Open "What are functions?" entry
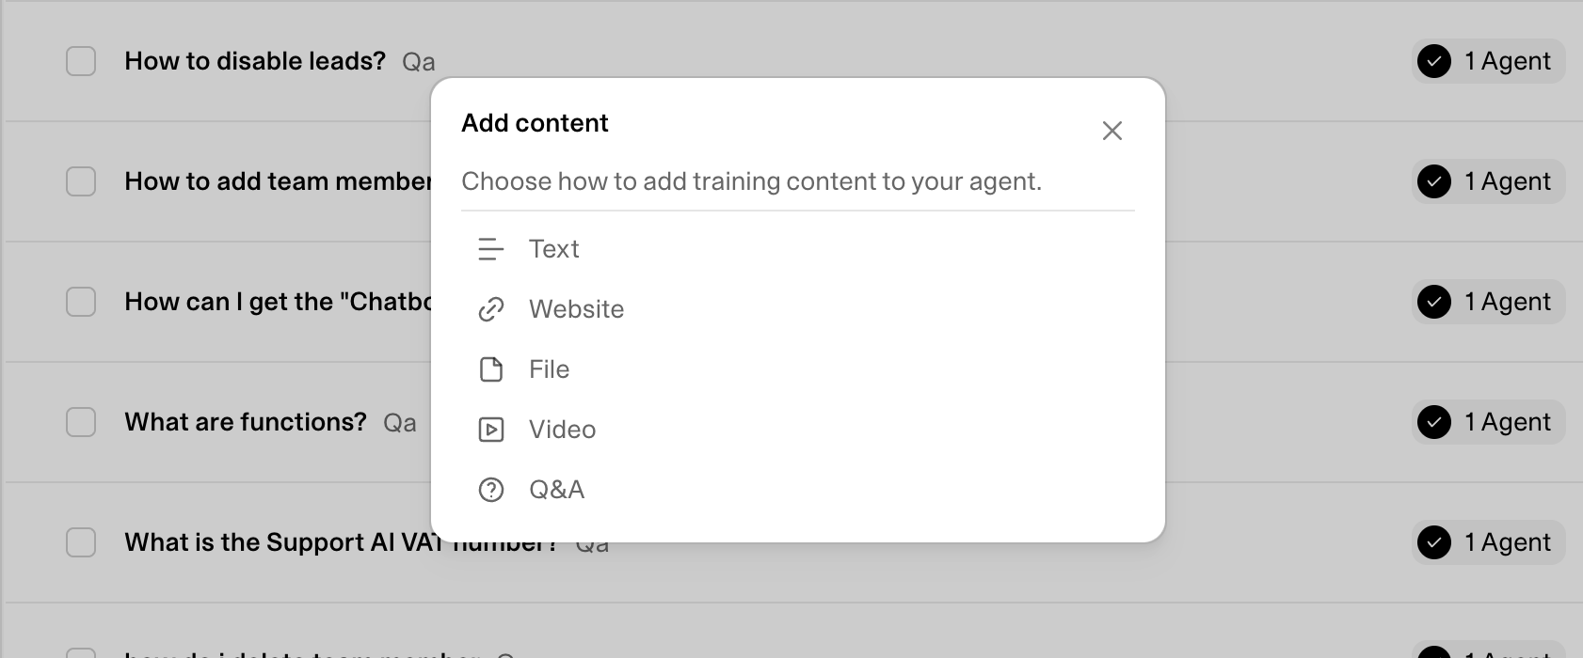 click(x=246, y=422)
